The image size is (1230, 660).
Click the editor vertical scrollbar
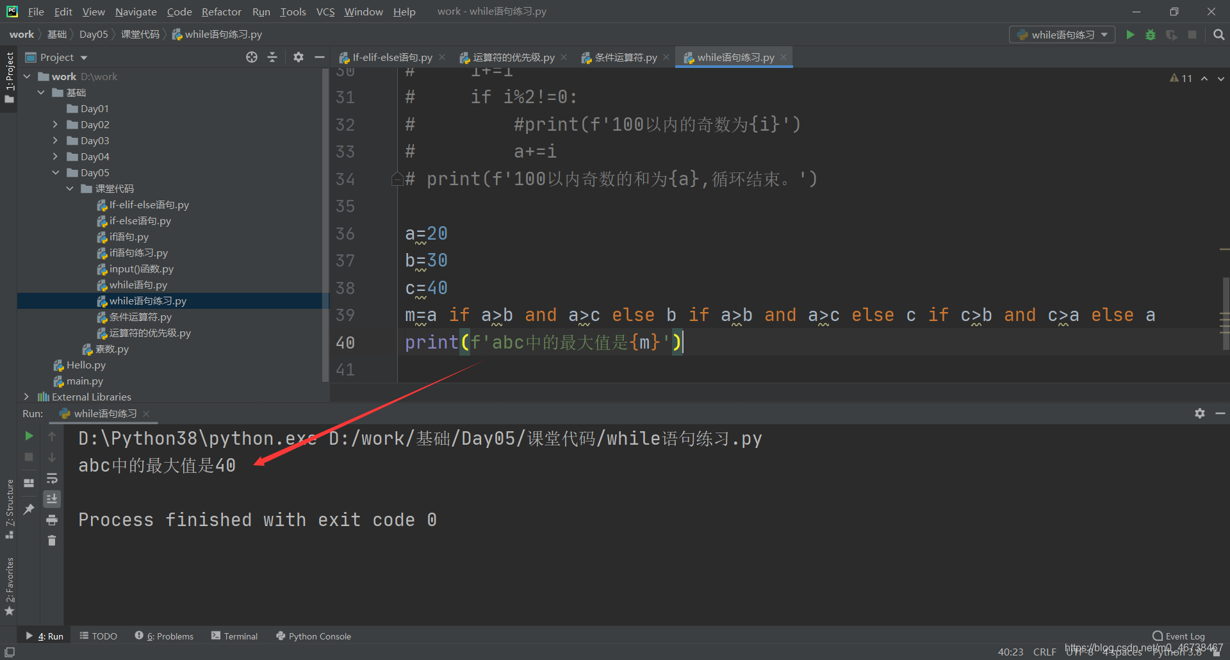click(x=1226, y=313)
